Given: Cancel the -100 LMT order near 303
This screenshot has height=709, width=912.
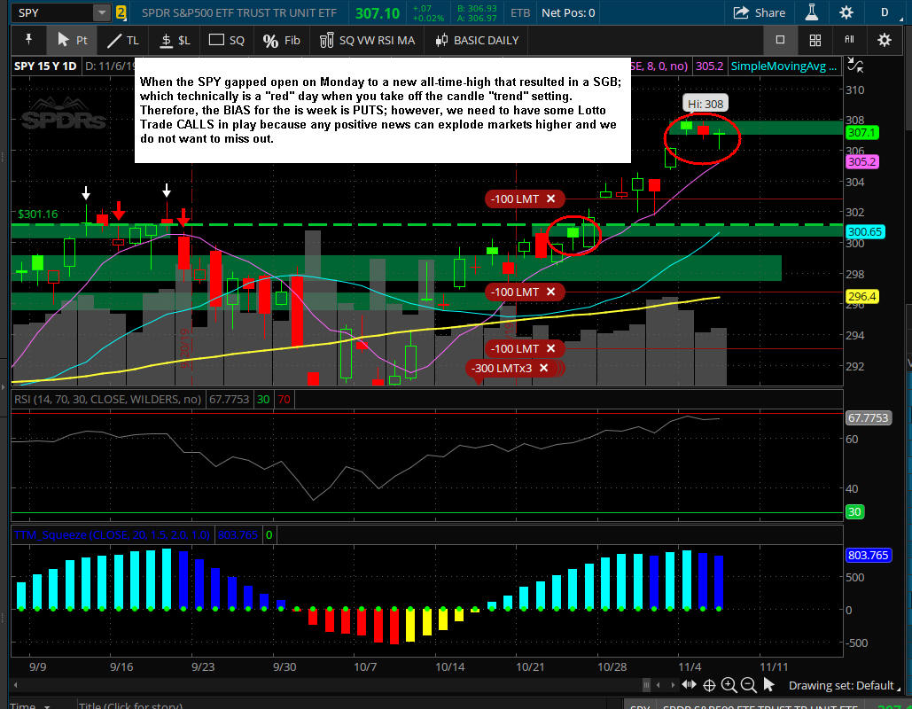Looking at the screenshot, I should pyautogui.click(x=550, y=199).
